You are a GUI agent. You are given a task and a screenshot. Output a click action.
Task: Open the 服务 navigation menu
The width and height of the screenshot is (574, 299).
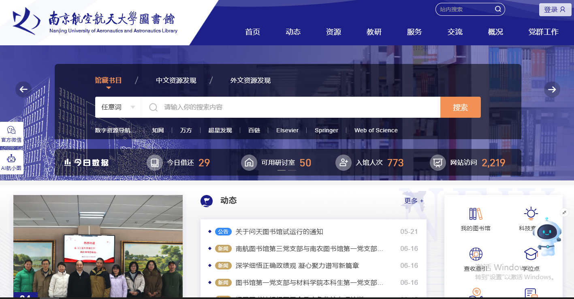414,32
